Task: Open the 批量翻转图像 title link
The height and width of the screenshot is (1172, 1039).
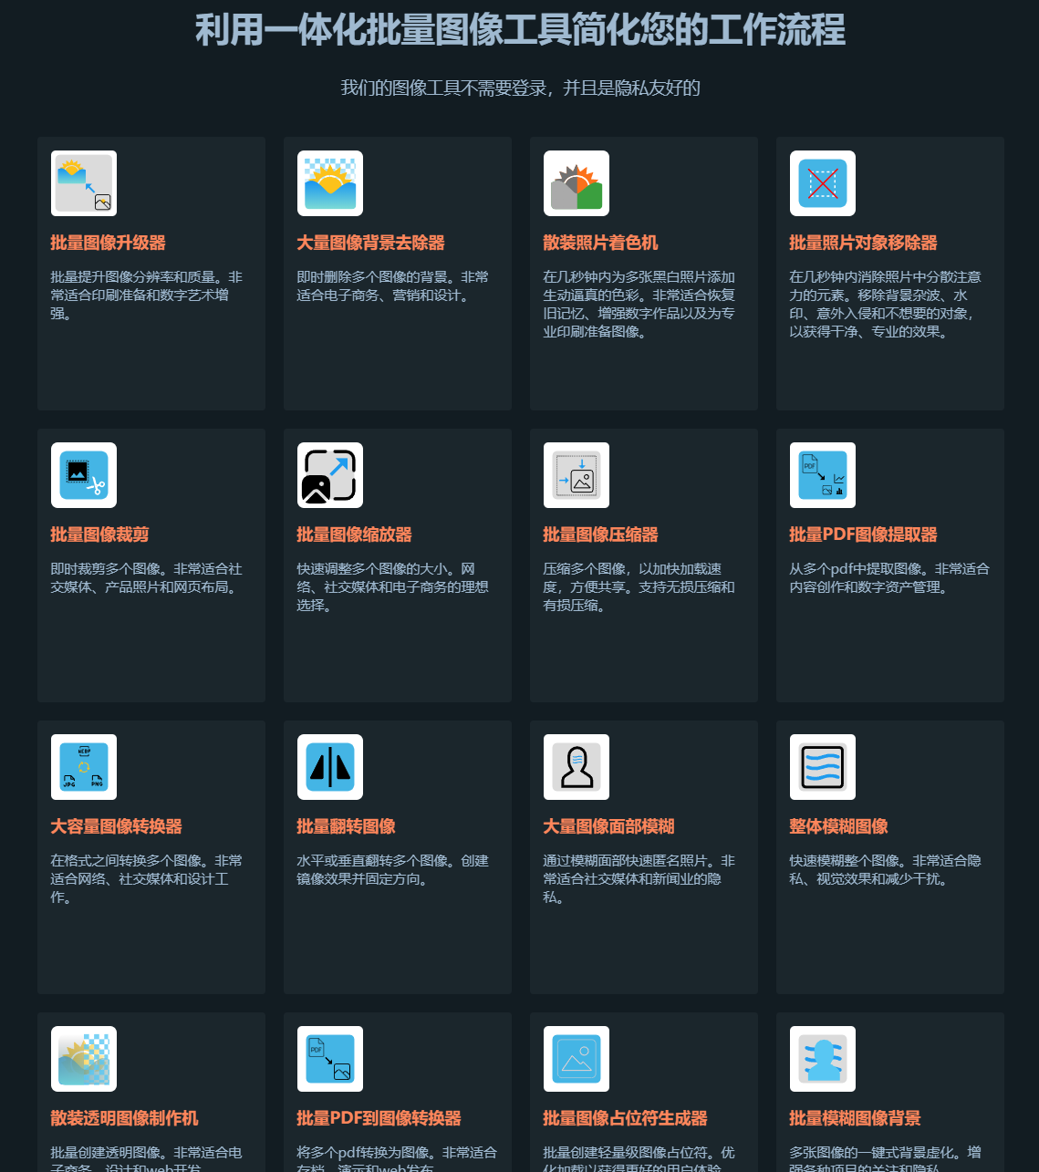Action: pos(347,826)
